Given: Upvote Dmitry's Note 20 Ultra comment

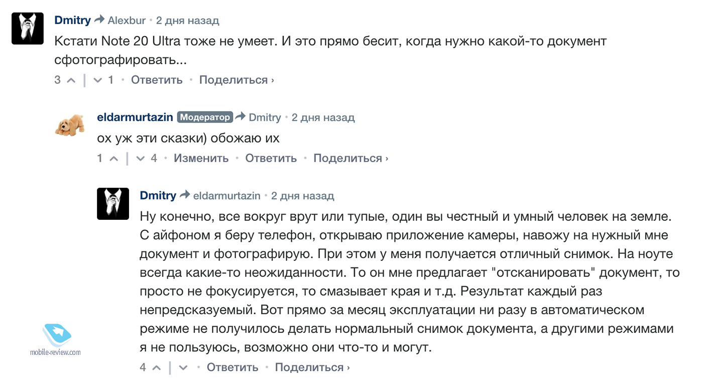Looking at the screenshot, I should [x=71, y=80].
